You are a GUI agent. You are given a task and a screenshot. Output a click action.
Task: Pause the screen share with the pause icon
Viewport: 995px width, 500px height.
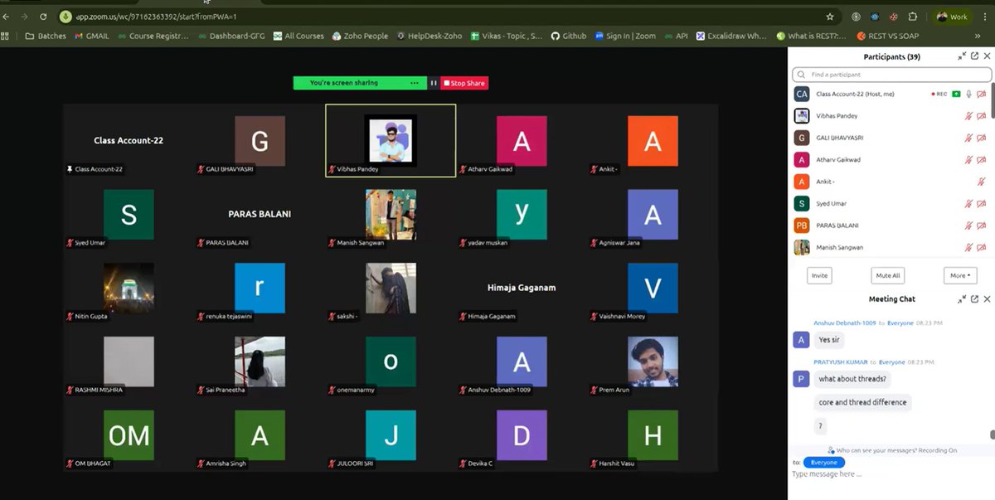[433, 83]
